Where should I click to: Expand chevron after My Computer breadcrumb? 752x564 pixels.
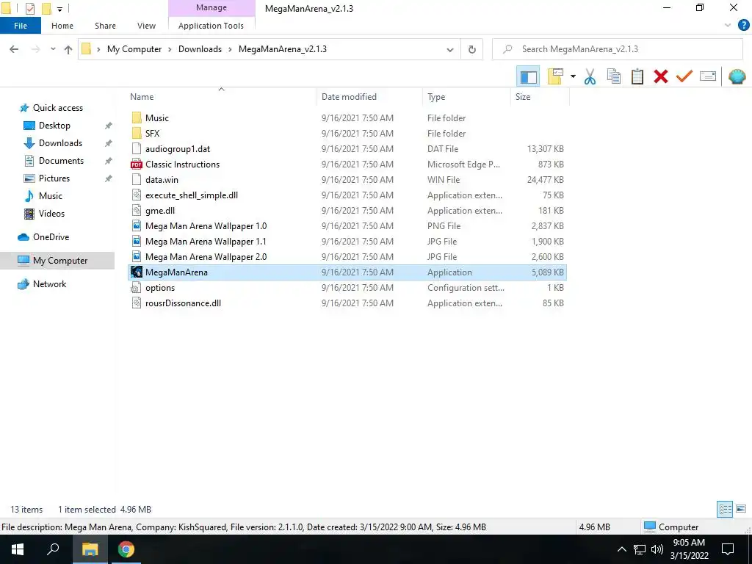click(x=170, y=49)
